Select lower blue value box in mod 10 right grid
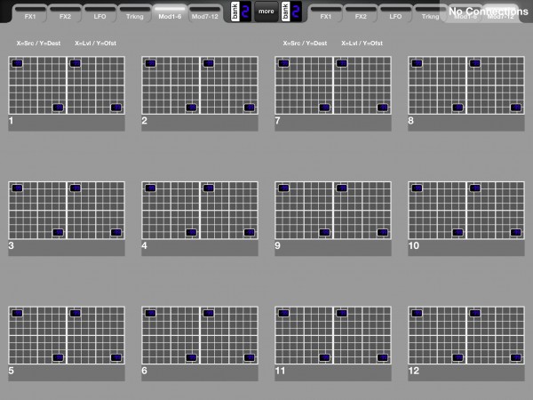Viewport: 533px width, 400px height. (516, 232)
